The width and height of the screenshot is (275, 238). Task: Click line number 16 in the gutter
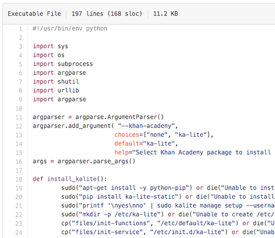pyautogui.click(x=19, y=162)
